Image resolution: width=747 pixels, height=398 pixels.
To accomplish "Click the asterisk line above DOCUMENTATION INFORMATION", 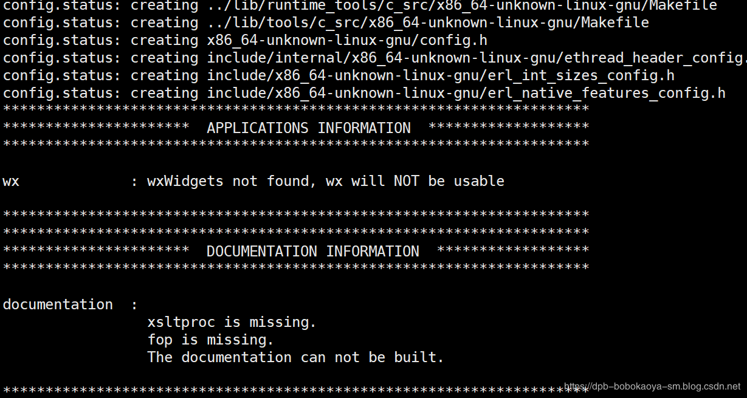I will point(296,233).
